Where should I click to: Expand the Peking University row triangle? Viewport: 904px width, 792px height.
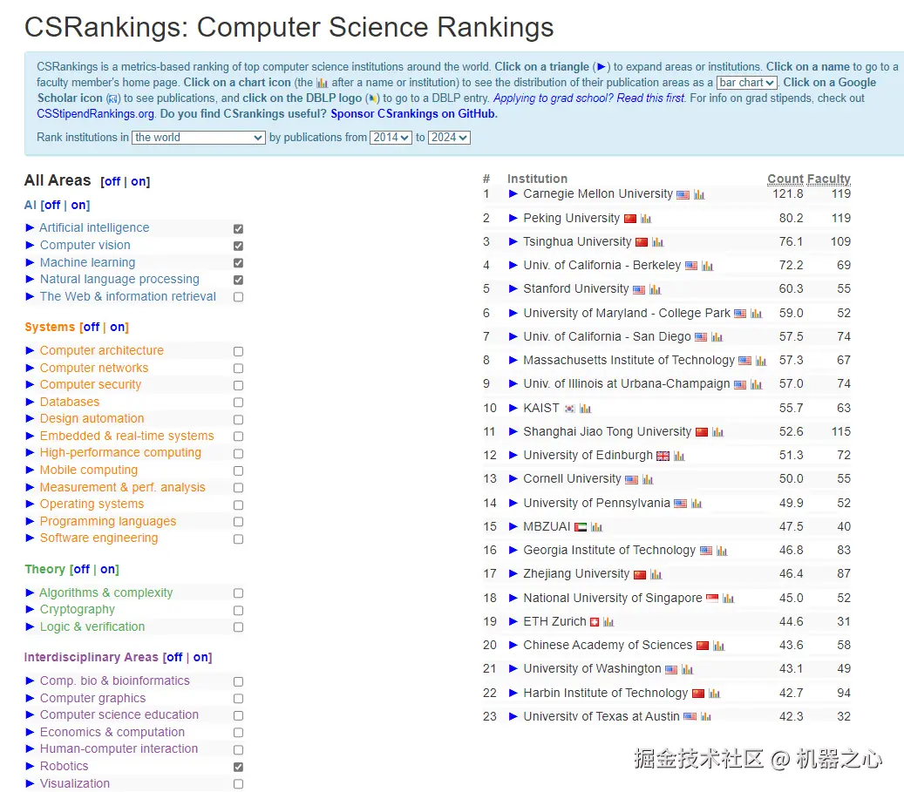click(x=513, y=218)
